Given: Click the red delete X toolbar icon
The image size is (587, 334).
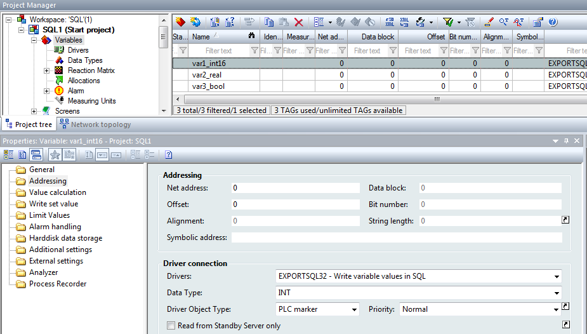Looking at the screenshot, I should [299, 22].
